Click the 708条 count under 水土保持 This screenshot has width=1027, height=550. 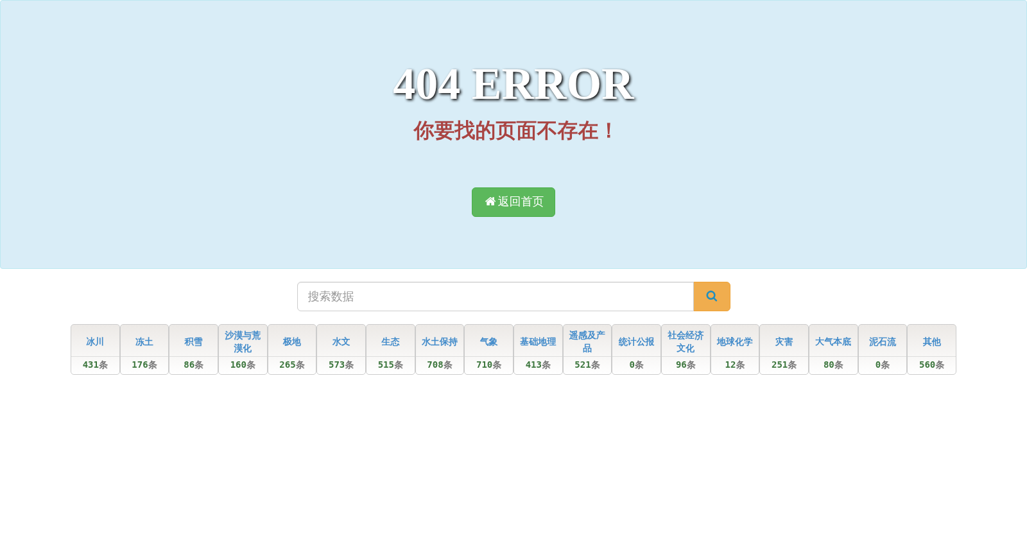pyautogui.click(x=440, y=365)
